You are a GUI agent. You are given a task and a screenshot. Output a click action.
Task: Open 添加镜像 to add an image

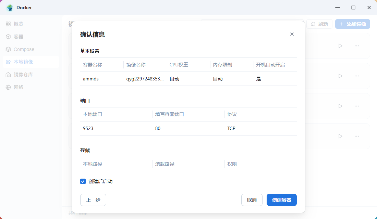[x=352, y=24]
